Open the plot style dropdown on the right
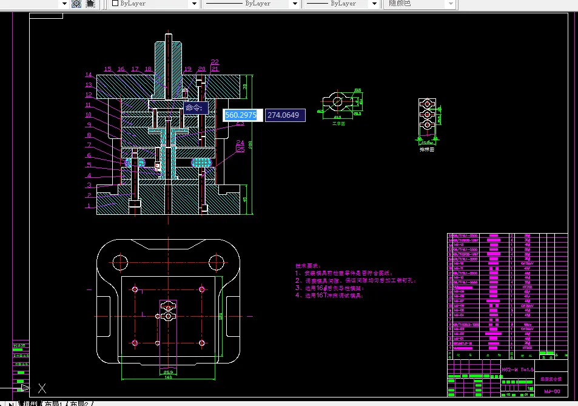Image resolution: width=578 pixels, height=406 pixels. click(450, 4)
